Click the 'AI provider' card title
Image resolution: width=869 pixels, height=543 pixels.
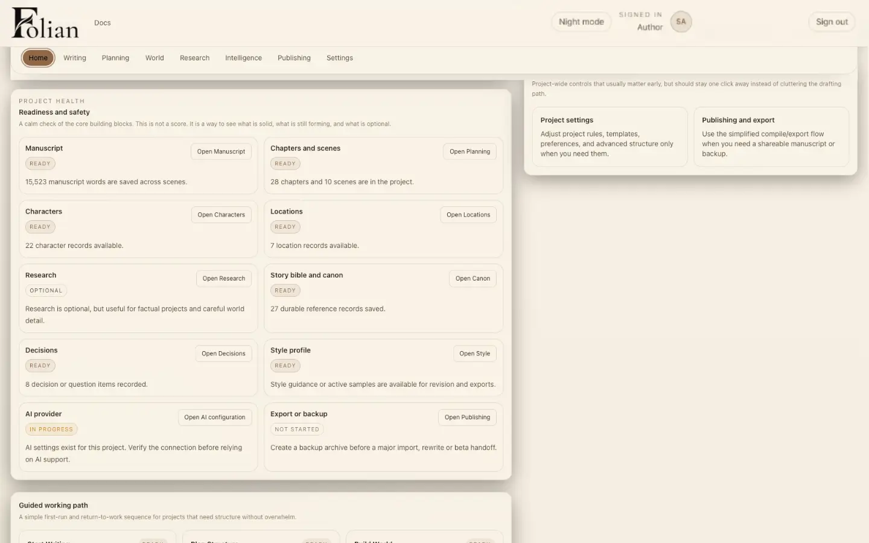(x=43, y=414)
